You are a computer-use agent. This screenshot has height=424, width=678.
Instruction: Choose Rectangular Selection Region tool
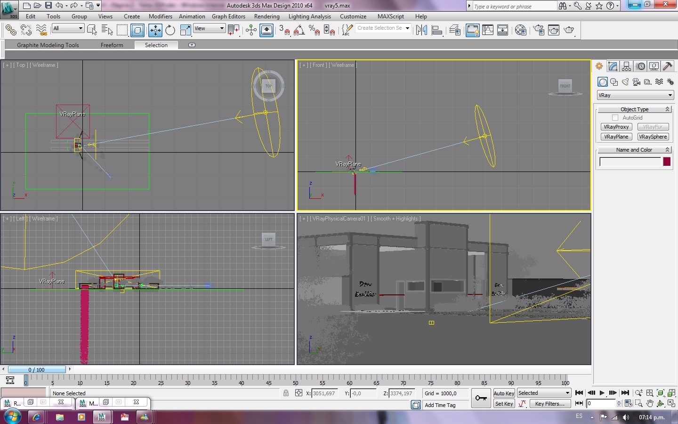tap(122, 30)
